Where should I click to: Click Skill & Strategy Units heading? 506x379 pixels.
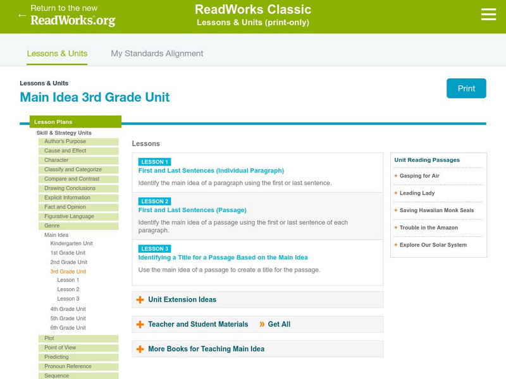[x=64, y=133]
